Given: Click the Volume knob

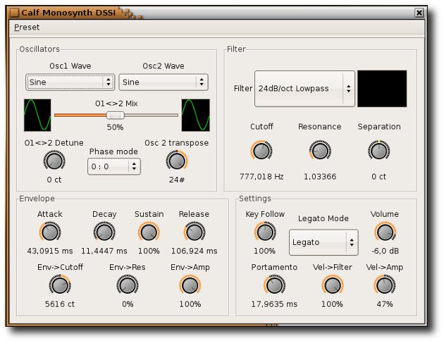Looking at the screenshot, I should 384,232.
